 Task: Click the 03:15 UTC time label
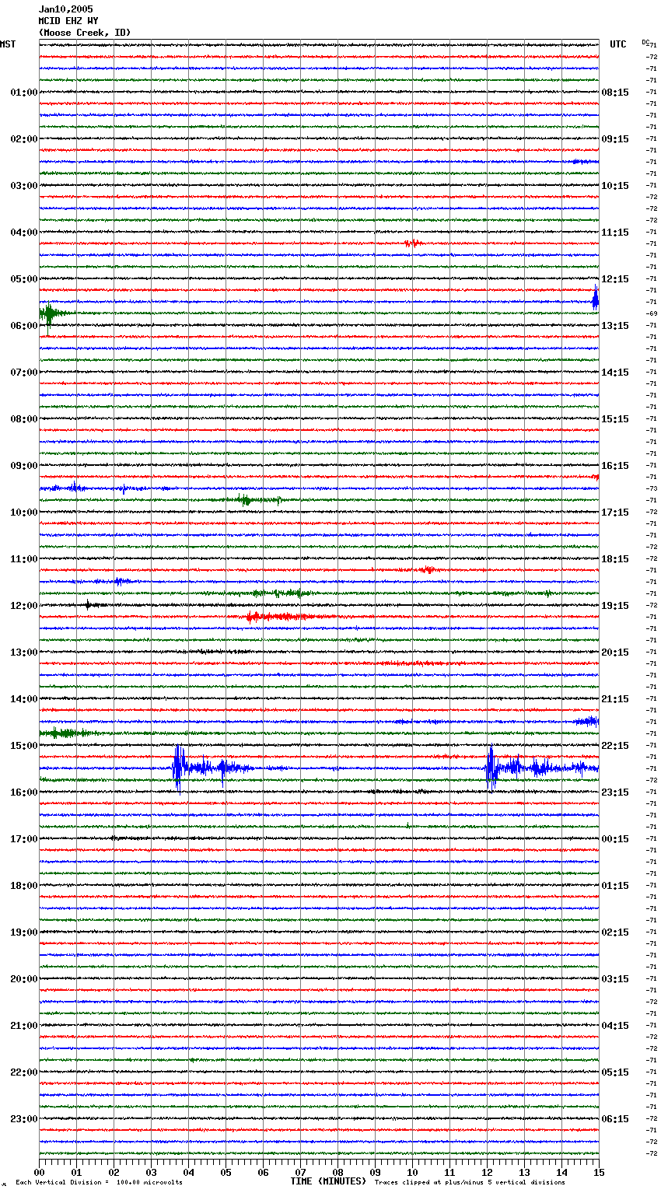[x=615, y=979]
